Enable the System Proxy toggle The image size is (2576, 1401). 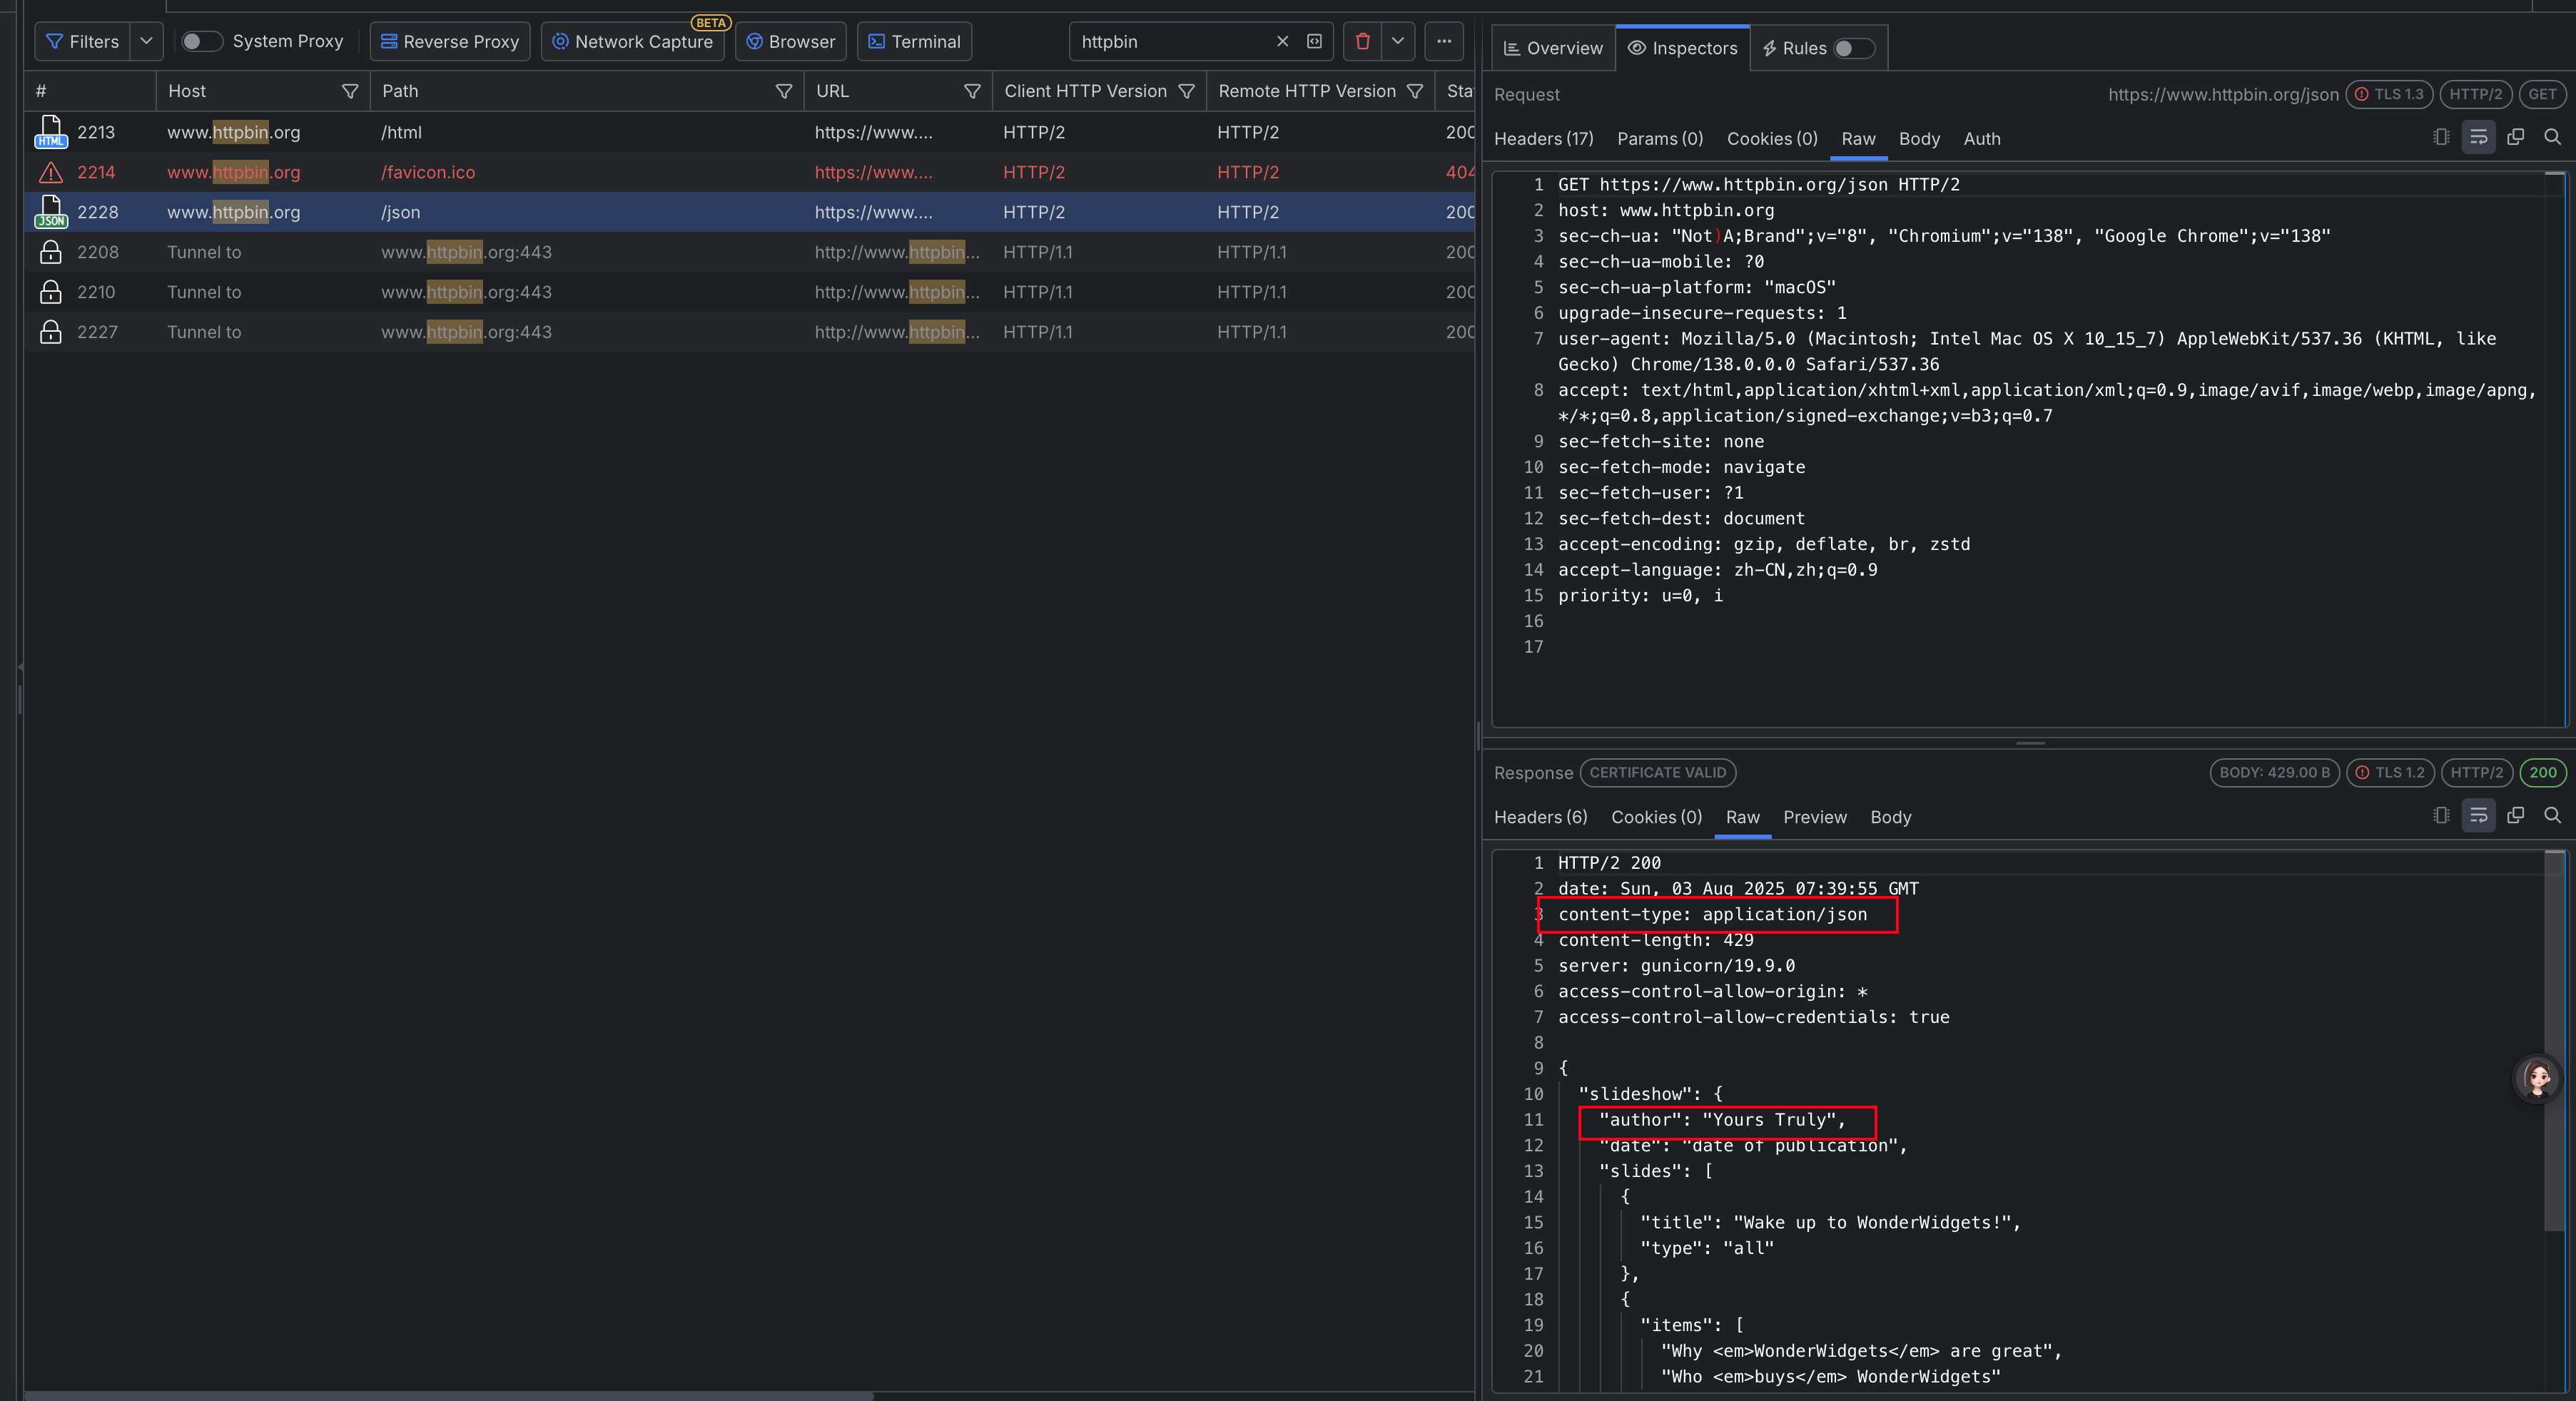201,41
